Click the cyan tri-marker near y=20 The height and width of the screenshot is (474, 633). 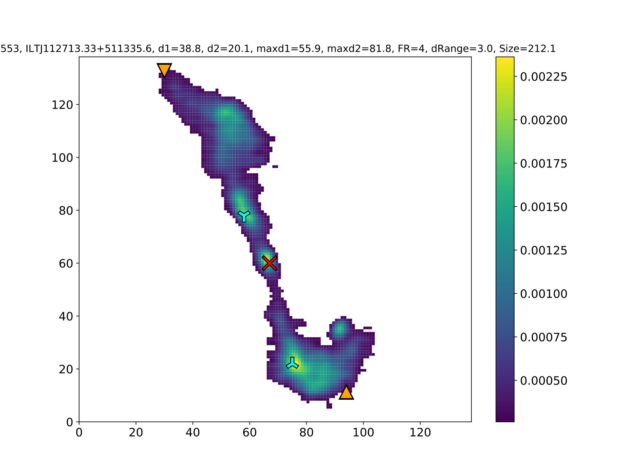coord(292,363)
